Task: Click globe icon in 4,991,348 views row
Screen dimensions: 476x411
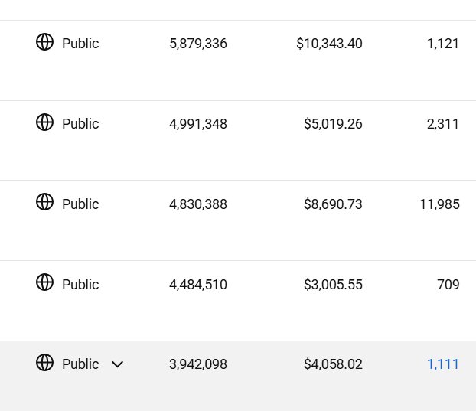Action: [x=44, y=122]
